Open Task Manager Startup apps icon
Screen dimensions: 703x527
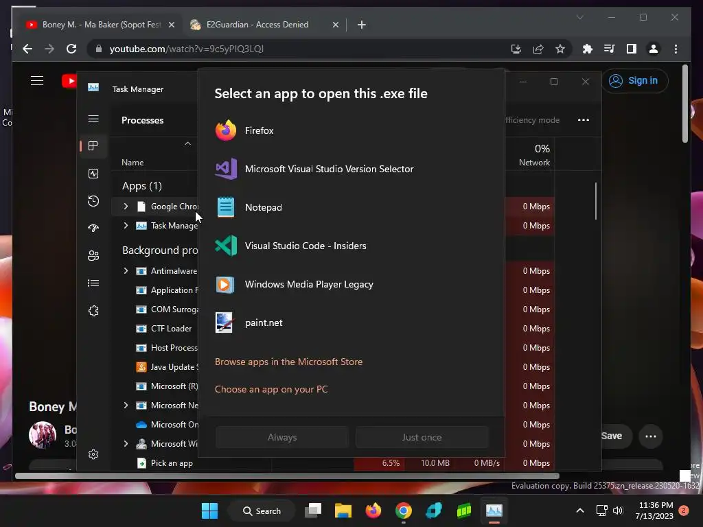(x=93, y=228)
